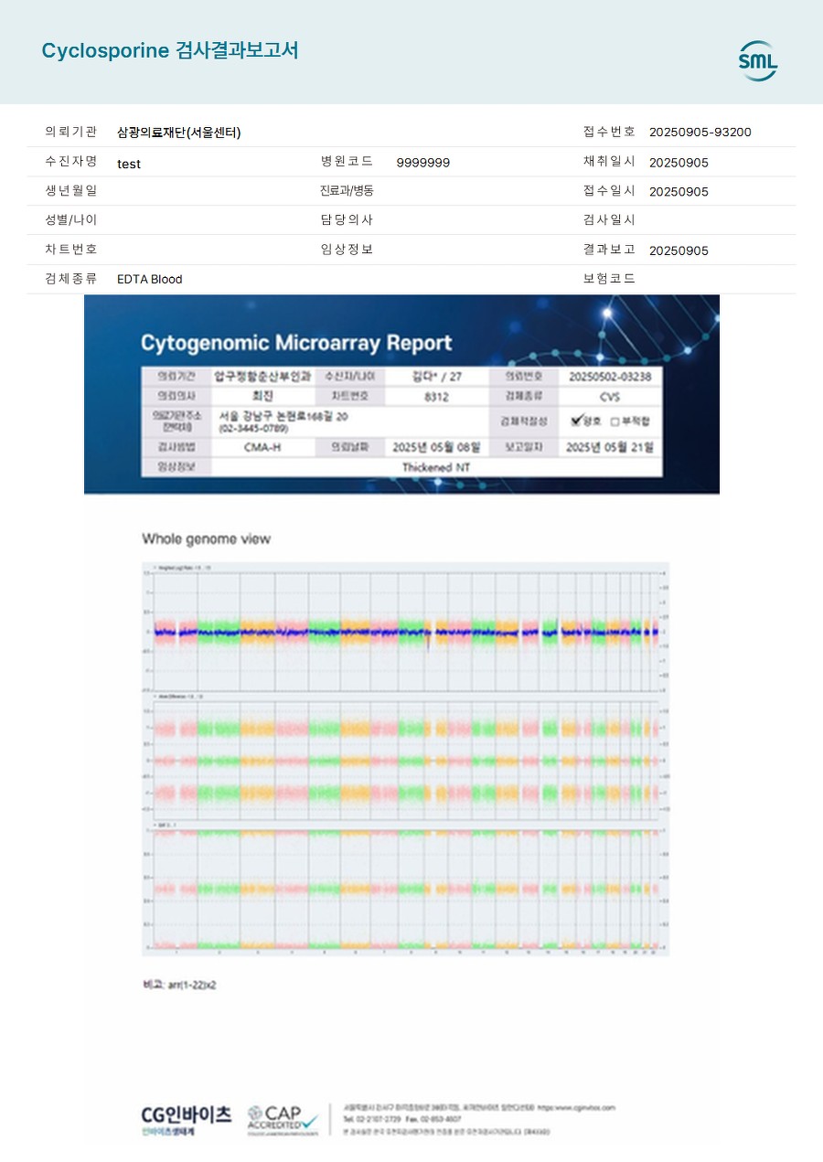
Task: Select the 결과보고 date value 20250905
Action: click(679, 251)
